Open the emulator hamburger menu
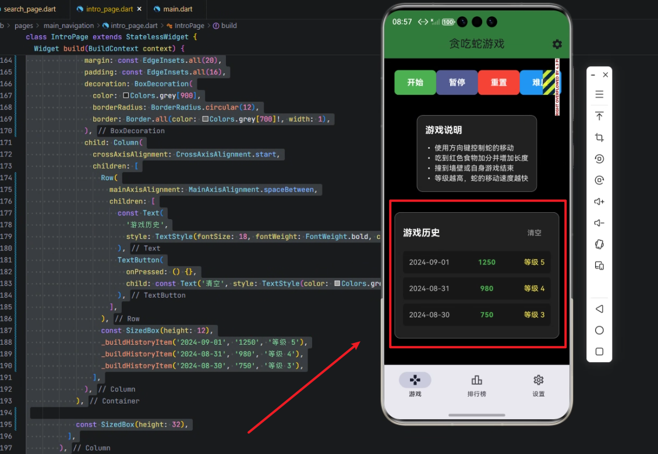This screenshot has width=658, height=454. point(599,95)
